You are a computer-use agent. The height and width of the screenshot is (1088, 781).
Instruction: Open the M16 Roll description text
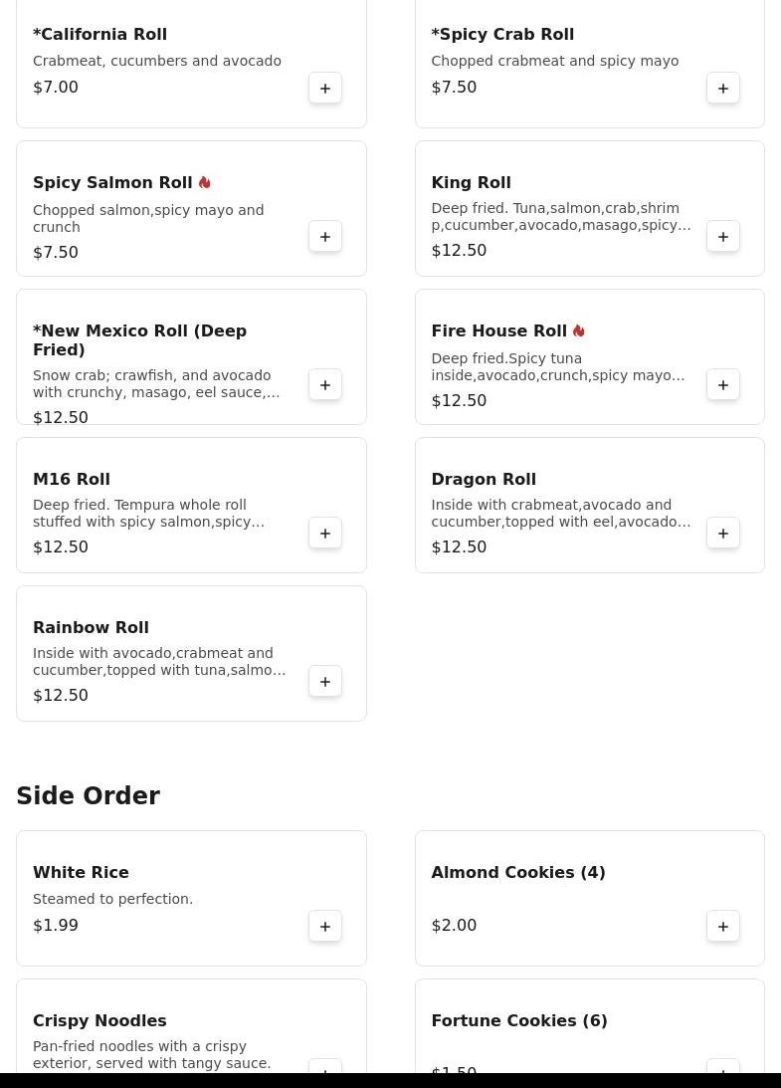[x=149, y=514]
